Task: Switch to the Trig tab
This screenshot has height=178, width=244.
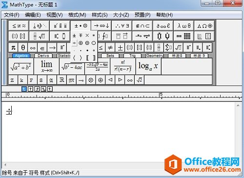Action: pyautogui.click(x=132, y=56)
